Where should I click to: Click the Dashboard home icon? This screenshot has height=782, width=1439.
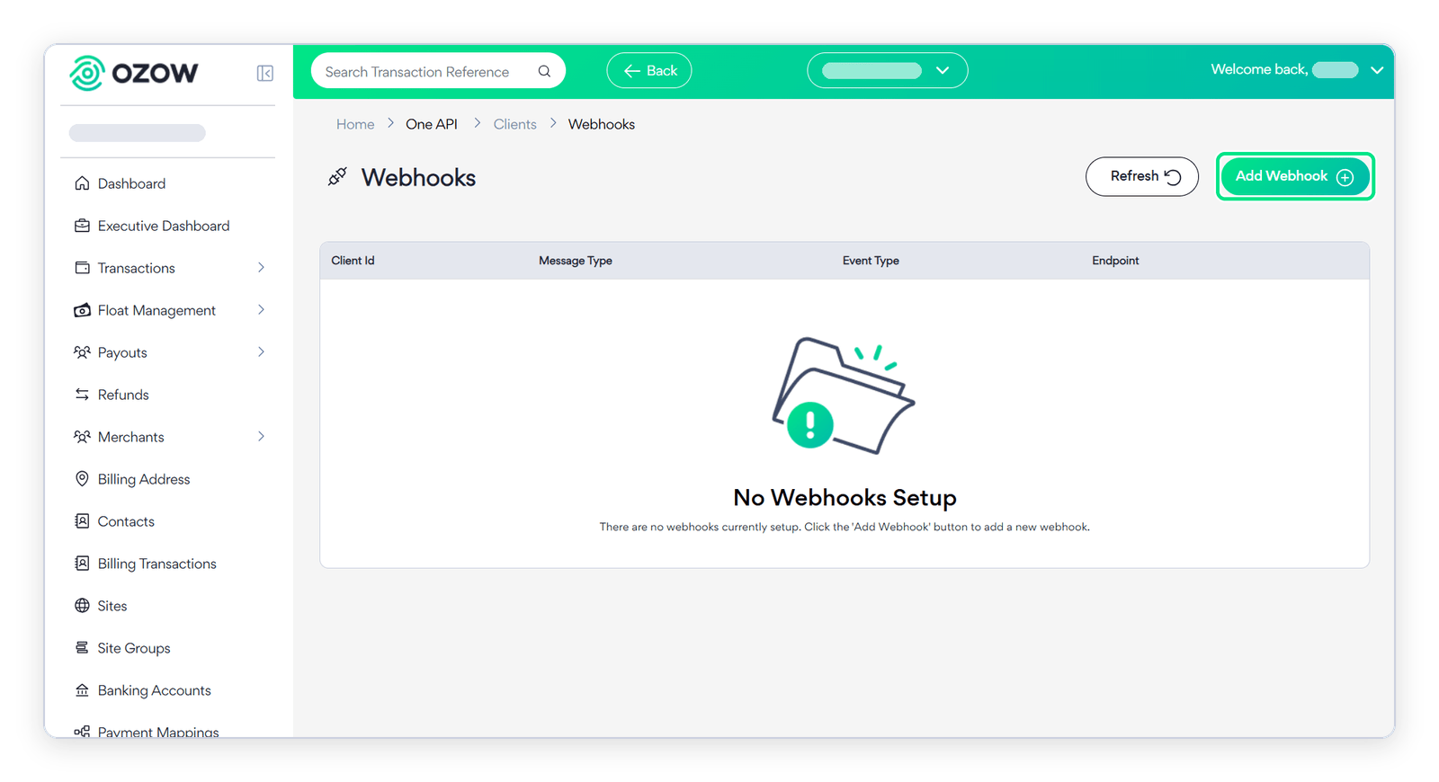(x=82, y=183)
